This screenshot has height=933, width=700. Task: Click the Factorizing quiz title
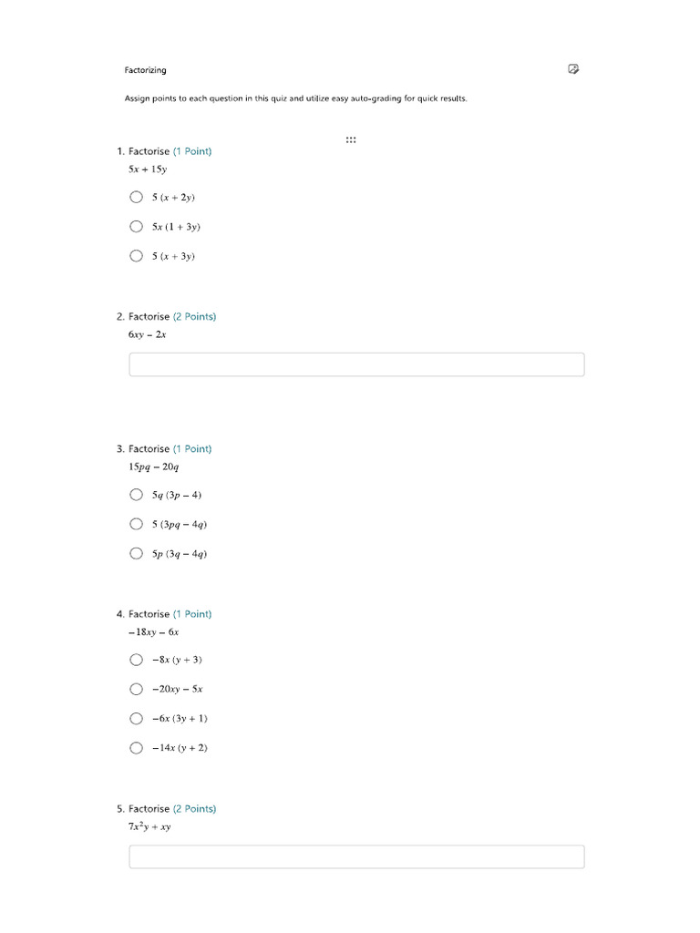click(145, 70)
